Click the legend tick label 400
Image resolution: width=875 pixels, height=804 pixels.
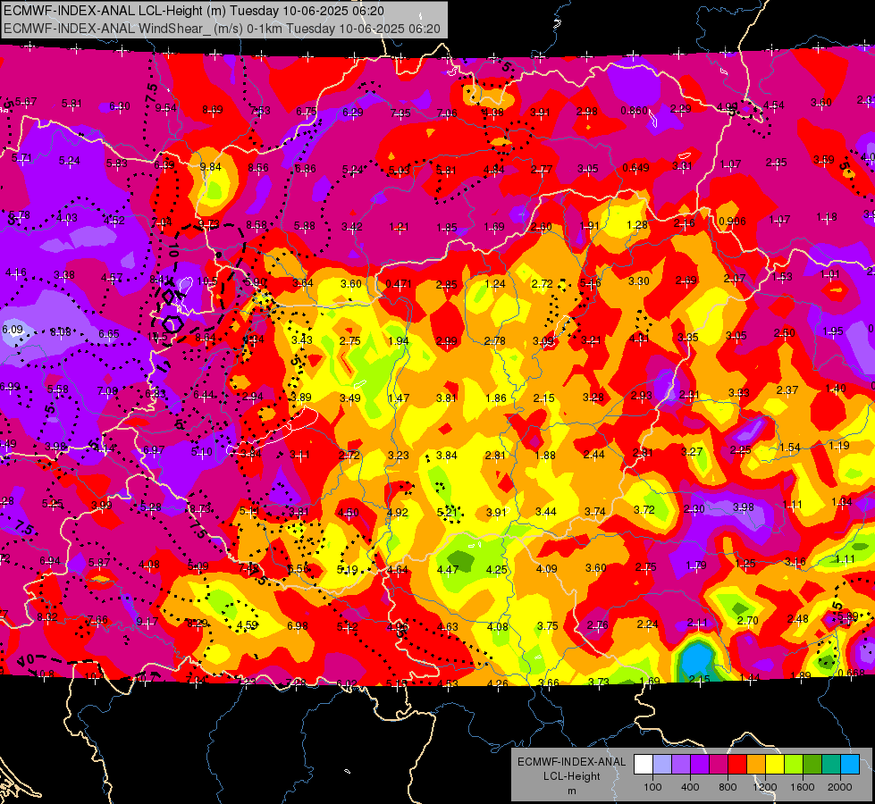pyautogui.click(x=690, y=787)
